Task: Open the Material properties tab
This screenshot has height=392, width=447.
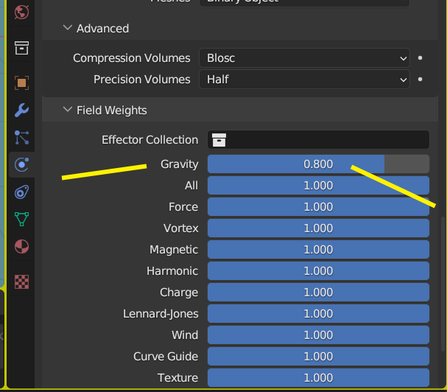Action: pyautogui.click(x=21, y=246)
